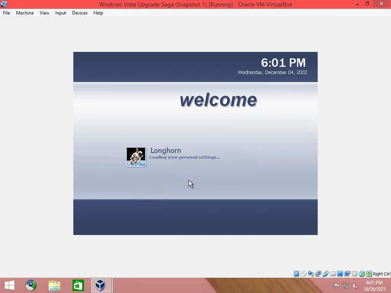Image resolution: width=391 pixels, height=293 pixels.
Task: Open the Windows Start button
Action: (10, 285)
